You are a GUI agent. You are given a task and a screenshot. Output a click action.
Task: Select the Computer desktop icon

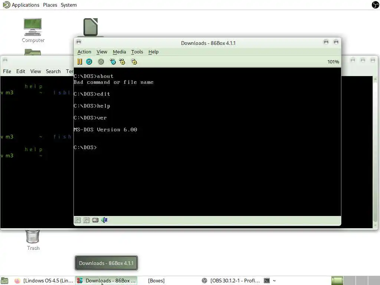click(x=33, y=30)
